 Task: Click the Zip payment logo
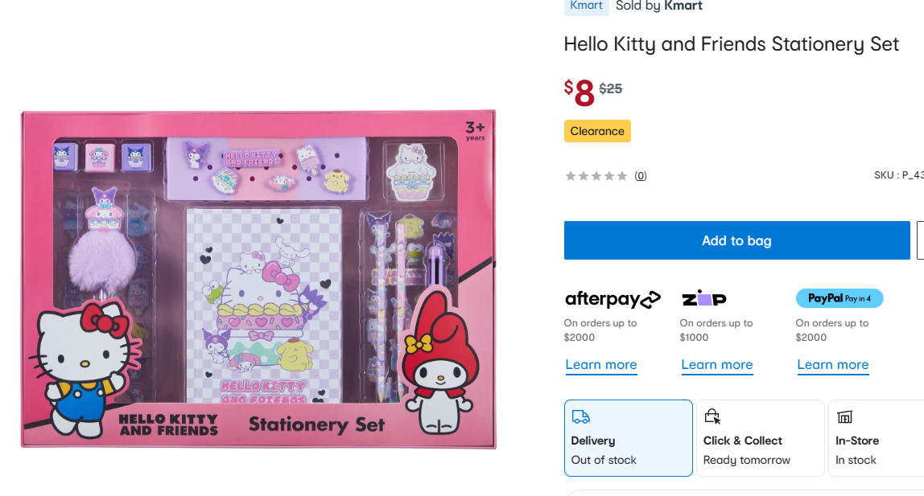coord(704,299)
